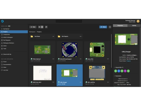
Task: Open the LED power supply project options menu
Action: tap(81, 59)
